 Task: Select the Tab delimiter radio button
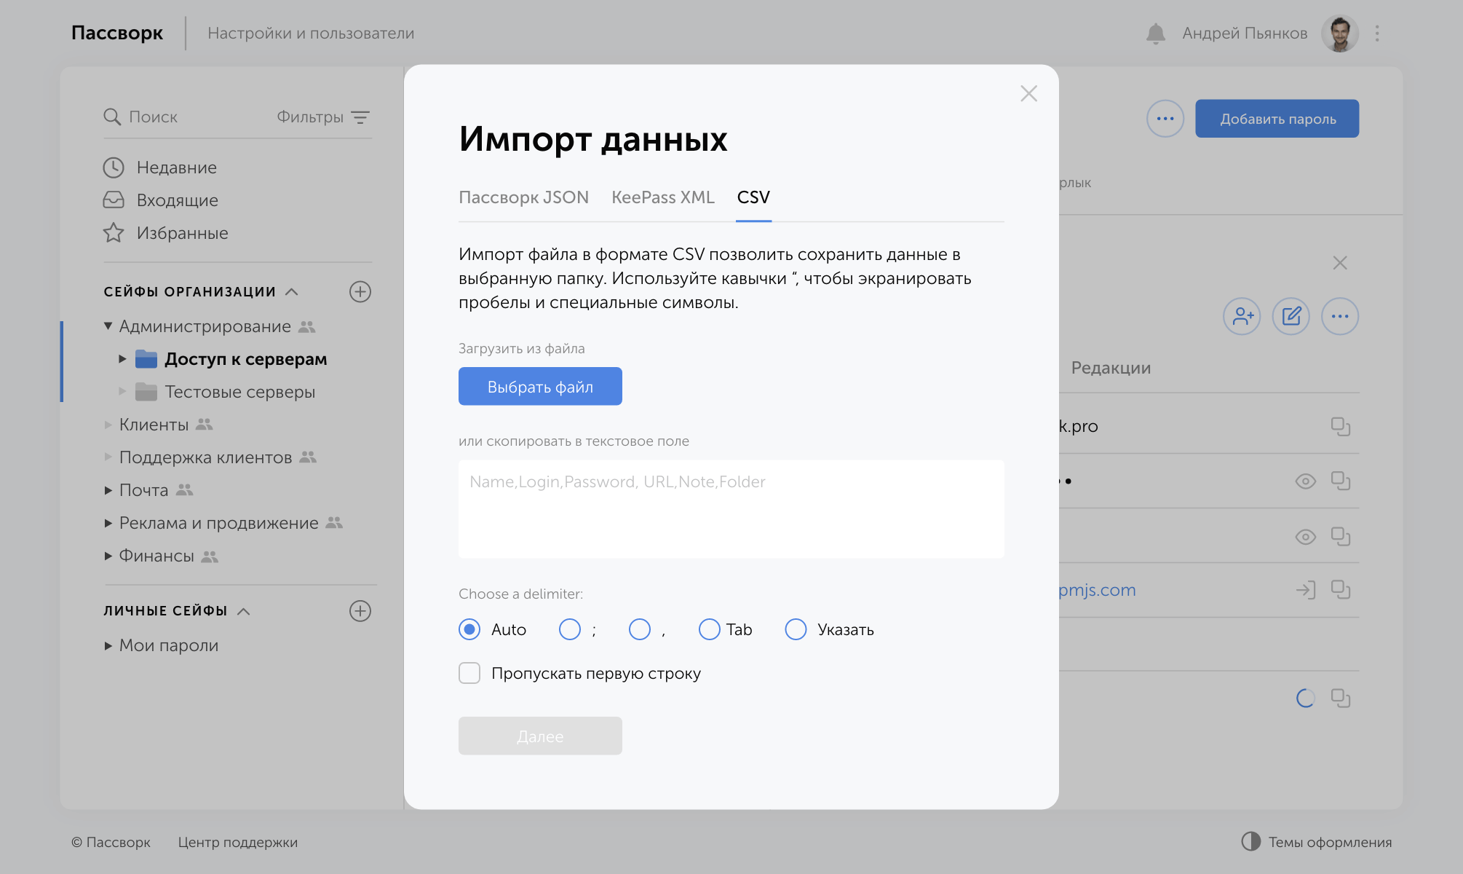709,629
